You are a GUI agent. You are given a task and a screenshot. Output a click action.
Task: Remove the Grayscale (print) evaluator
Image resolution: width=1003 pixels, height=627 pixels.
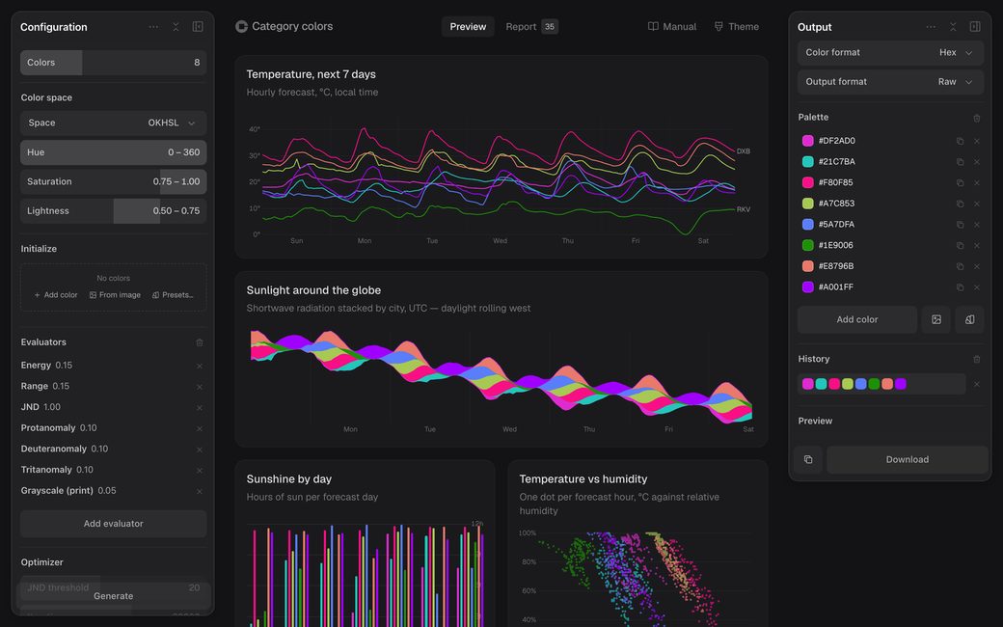(x=200, y=491)
